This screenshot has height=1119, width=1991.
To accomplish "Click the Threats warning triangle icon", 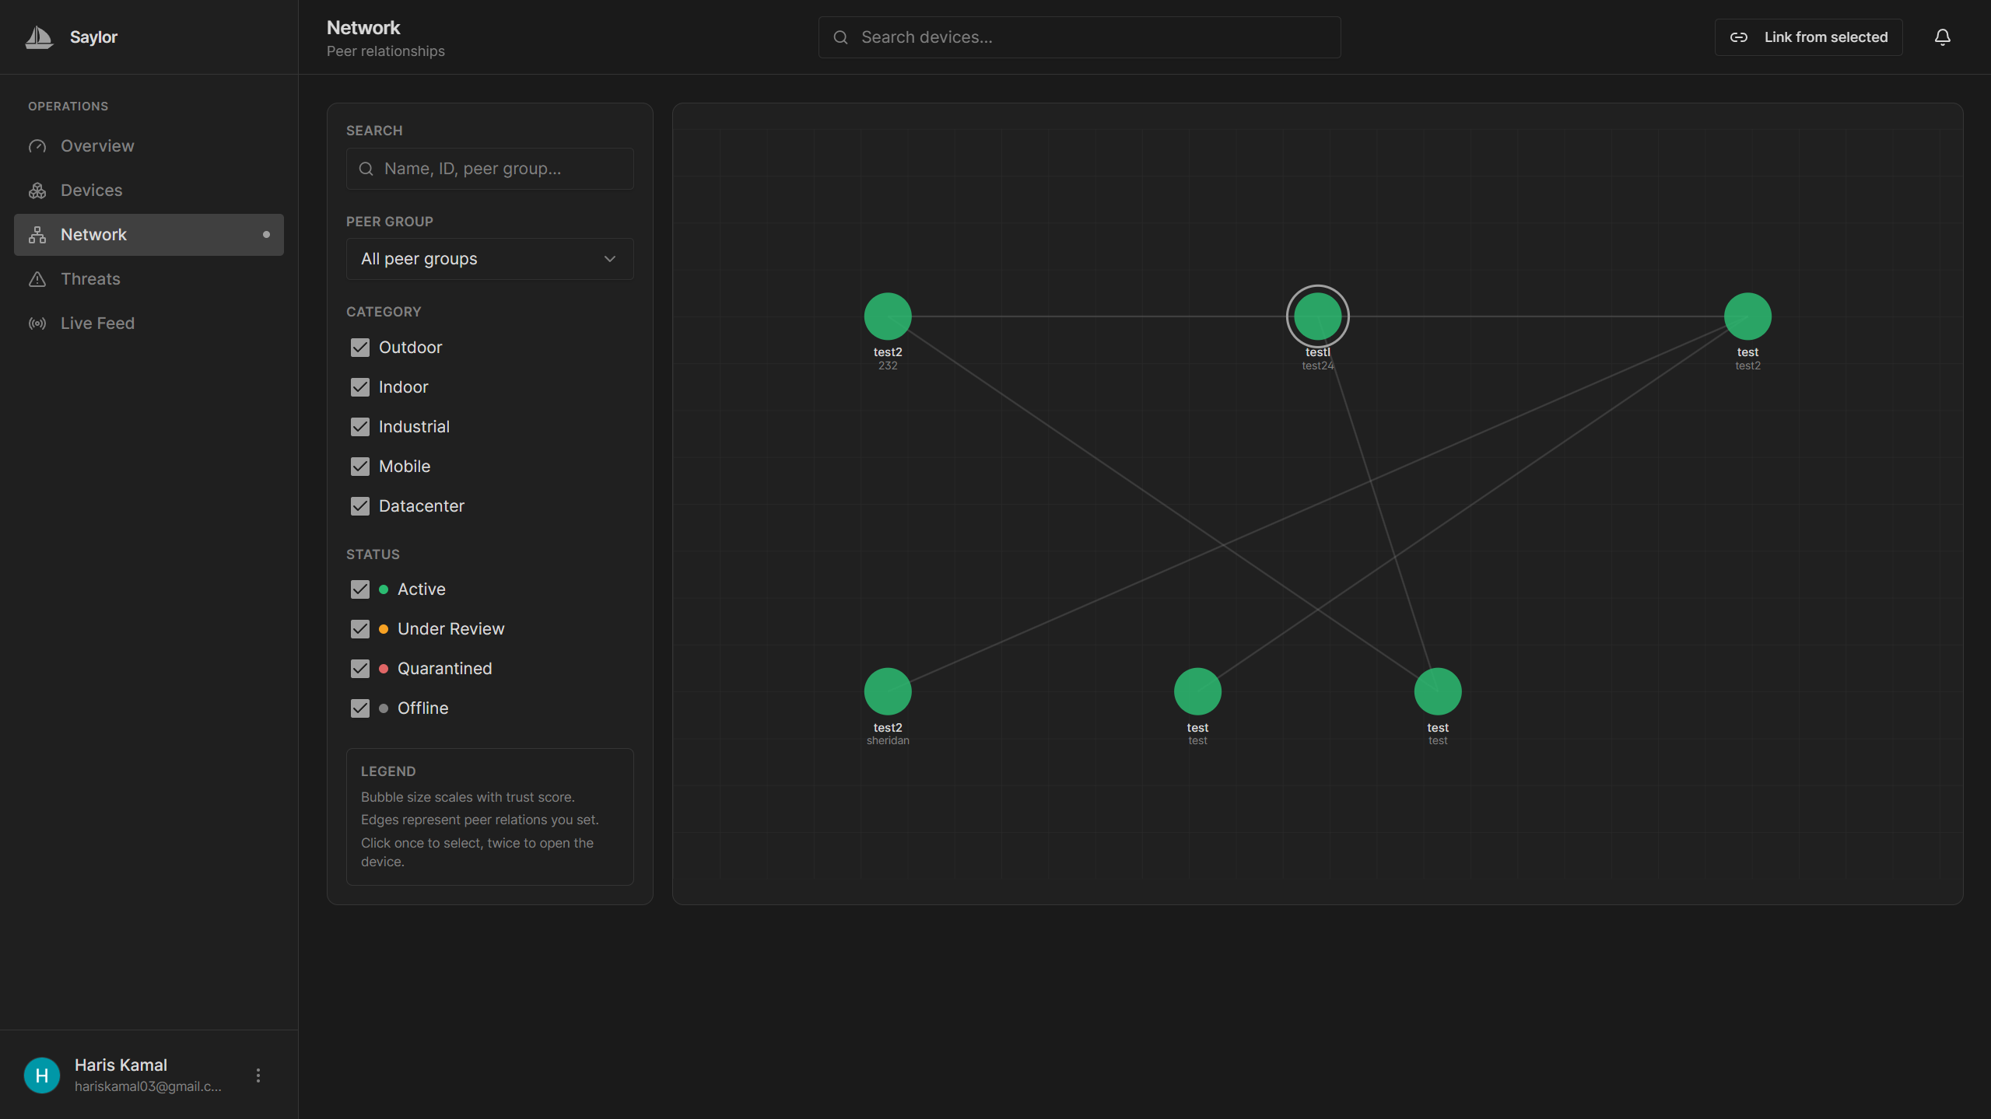I will [37, 279].
